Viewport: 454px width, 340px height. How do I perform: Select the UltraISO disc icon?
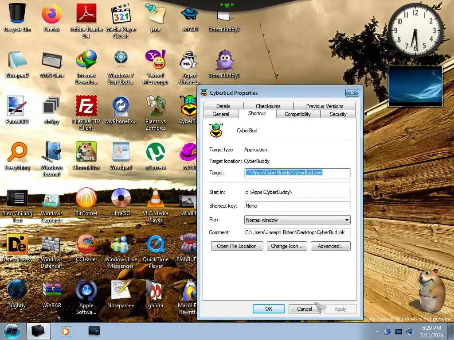tap(121, 202)
